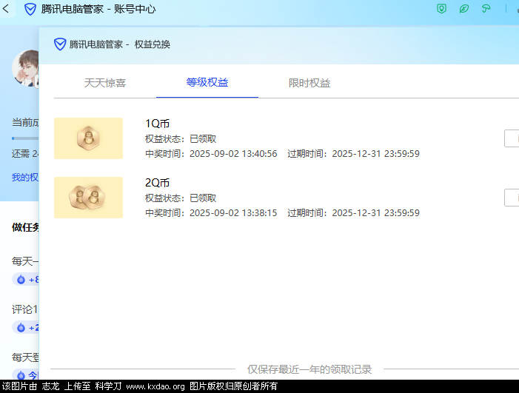The height and width of the screenshot is (393, 519).
Task: Click the shield logo in the 权益兑换 dialog header
Action: coord(60,44)
